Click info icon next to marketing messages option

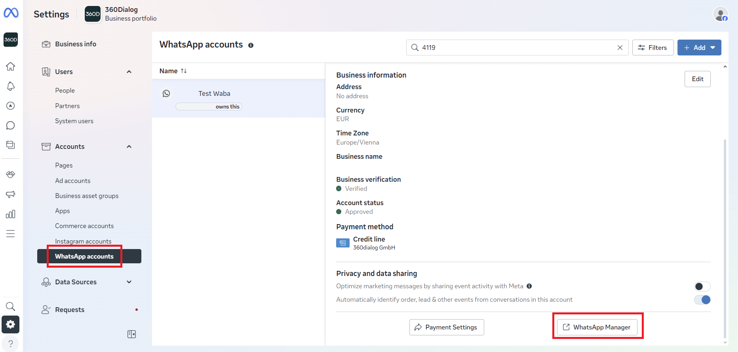point(529,286)
